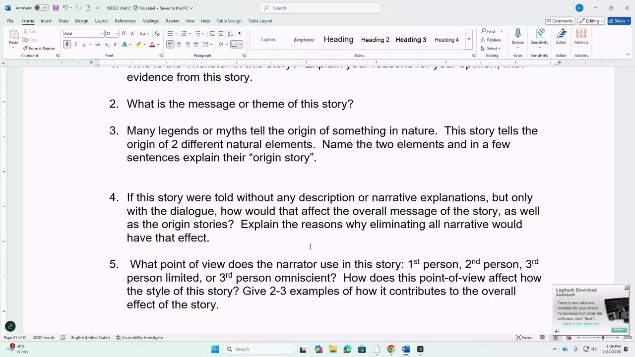
Task: Click the Sort icon
Action: (230, 34)
